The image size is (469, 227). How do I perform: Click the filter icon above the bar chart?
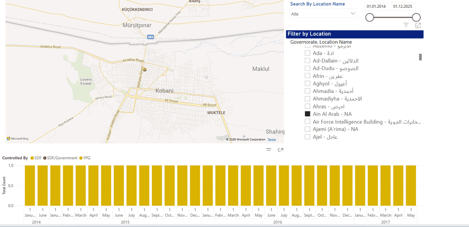(269, 150)
